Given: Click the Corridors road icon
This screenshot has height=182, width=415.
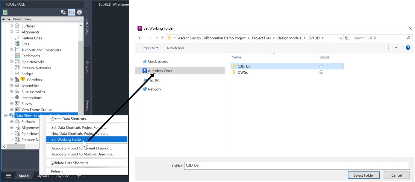Looking at the screenshot, I should [17, 80].
